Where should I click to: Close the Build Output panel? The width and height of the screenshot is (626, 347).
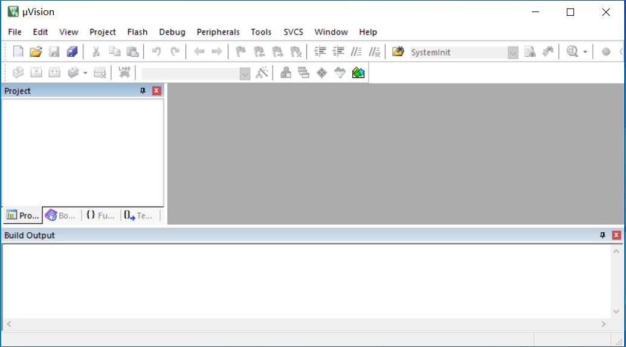click(616, 235)
